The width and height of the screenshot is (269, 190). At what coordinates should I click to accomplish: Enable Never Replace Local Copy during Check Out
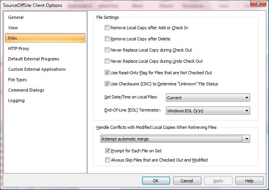(x=107, y=50)
